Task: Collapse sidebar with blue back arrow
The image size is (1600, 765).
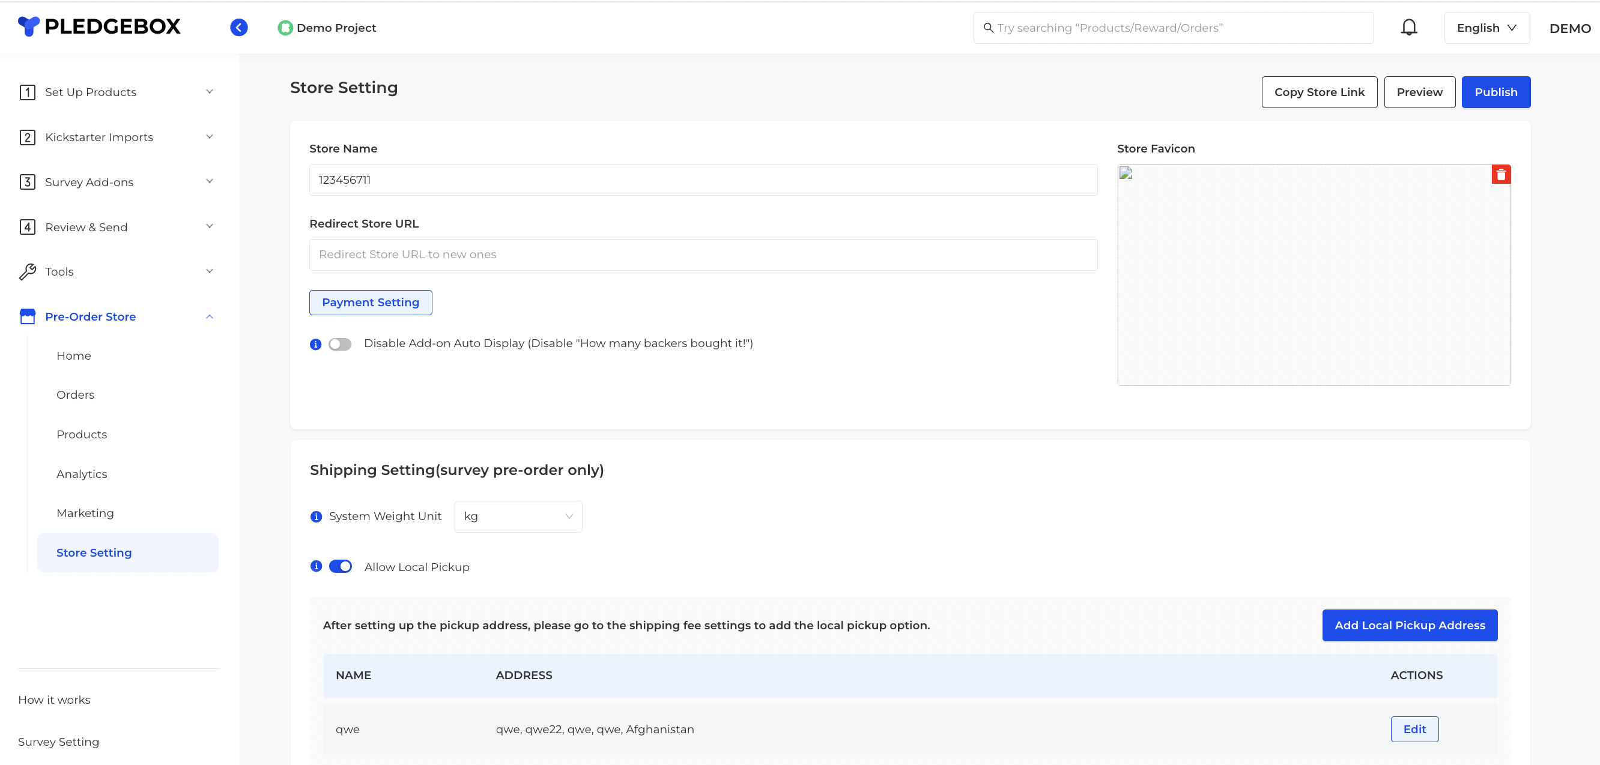Action: click(238, 28)
